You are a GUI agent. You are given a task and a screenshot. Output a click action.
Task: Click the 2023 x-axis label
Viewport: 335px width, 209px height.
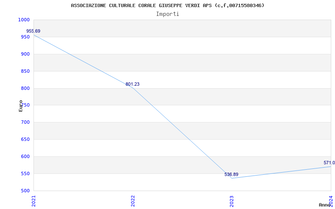click(x=232, y=201)
